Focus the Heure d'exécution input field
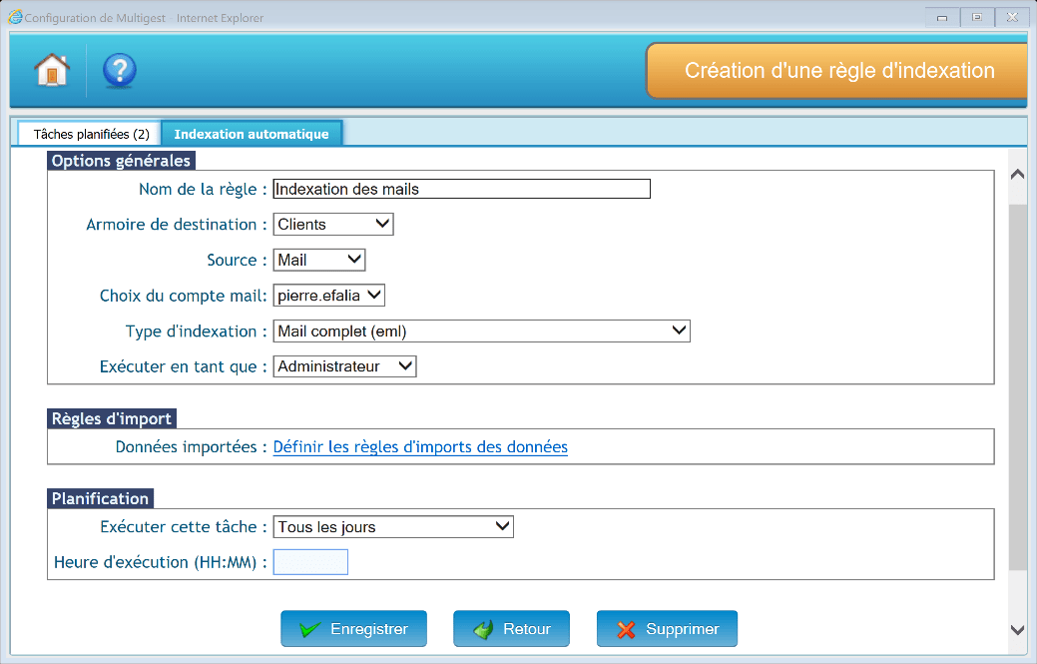The height and width of the screenshot is (664, 1037). (310, 562)
